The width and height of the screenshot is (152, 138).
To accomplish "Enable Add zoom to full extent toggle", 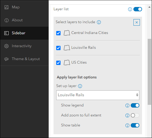I will tap(135, 115).
